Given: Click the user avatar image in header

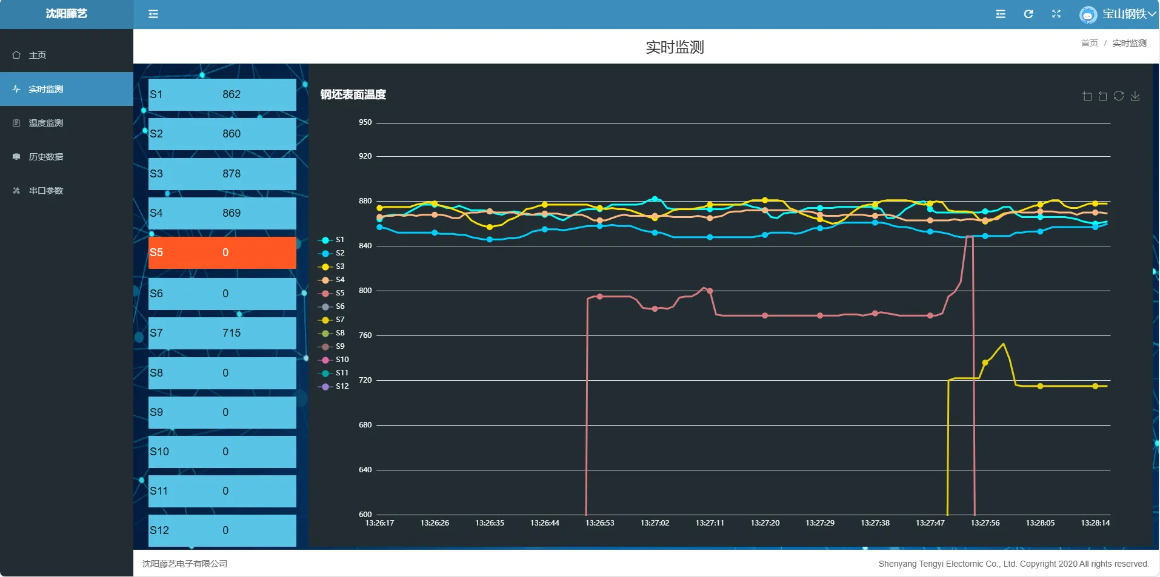Looking at the screenshot, I should [x=1088, y=15].
